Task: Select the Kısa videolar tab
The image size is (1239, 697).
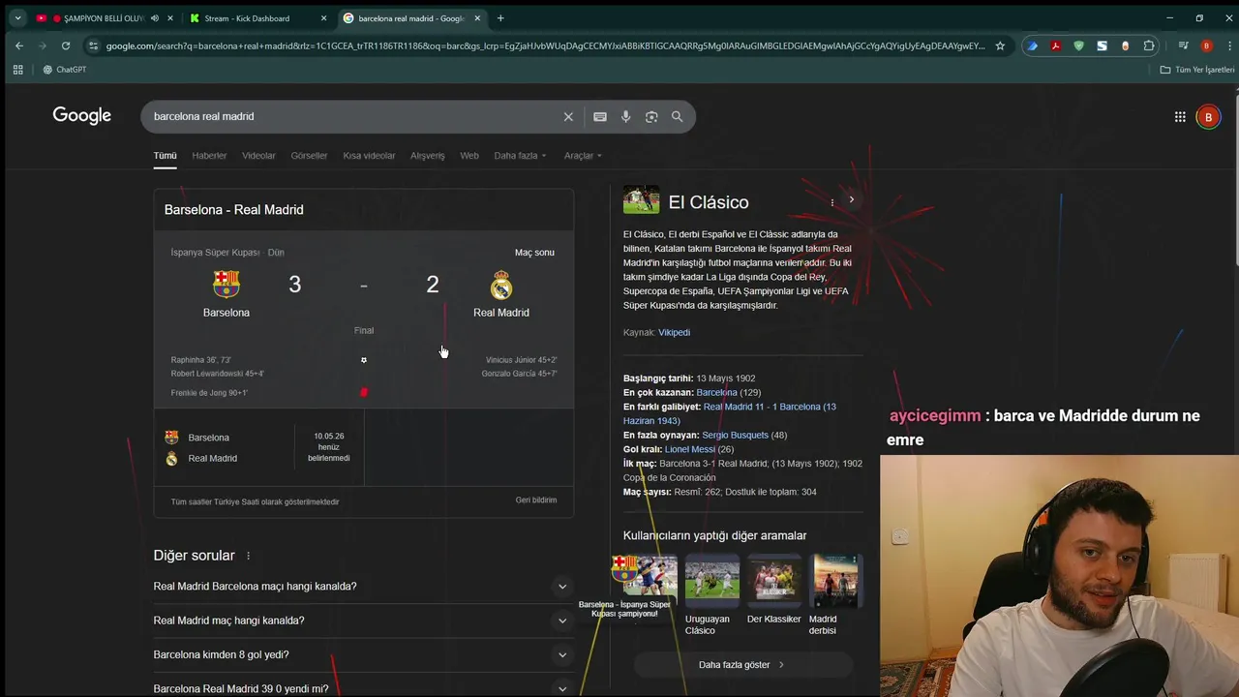Action: click(x=369, y=156)
